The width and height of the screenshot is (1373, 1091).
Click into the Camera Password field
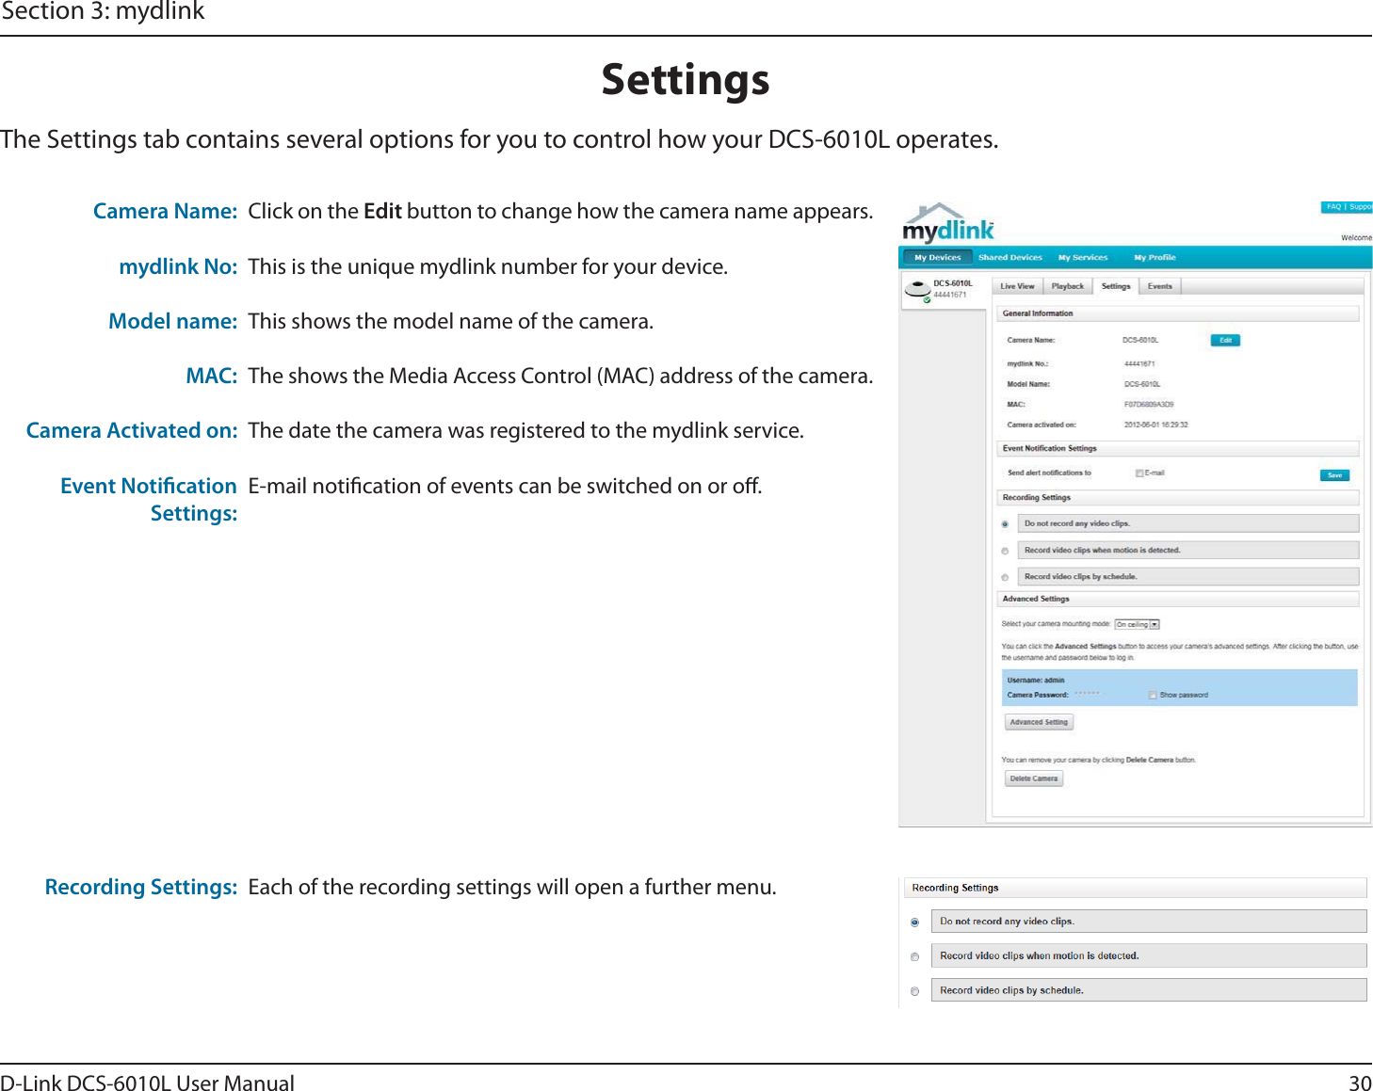point(1088,695)
